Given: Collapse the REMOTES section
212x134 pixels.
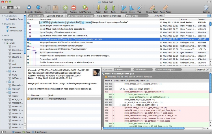Looking at the screenshot, I should tap(3, 40).
